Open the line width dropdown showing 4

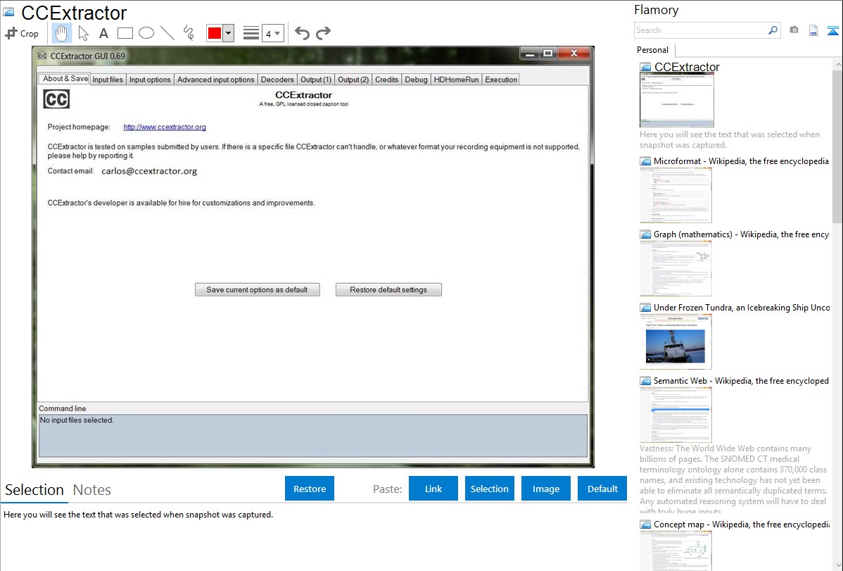click(273, 33)
